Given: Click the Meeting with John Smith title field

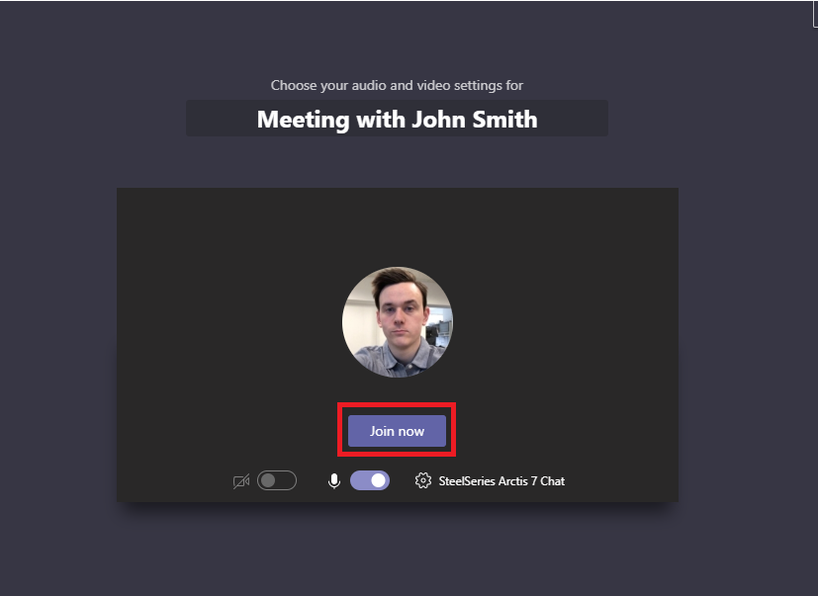Looking at the screenshot, I should click(397, 119).
